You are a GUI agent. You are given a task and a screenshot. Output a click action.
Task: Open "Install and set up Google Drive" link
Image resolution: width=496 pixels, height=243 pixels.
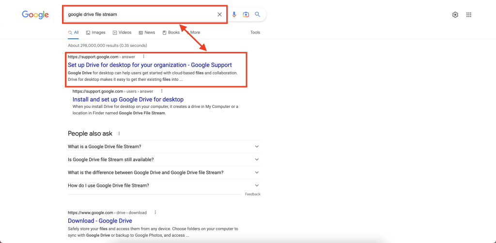tap(128, 99)
